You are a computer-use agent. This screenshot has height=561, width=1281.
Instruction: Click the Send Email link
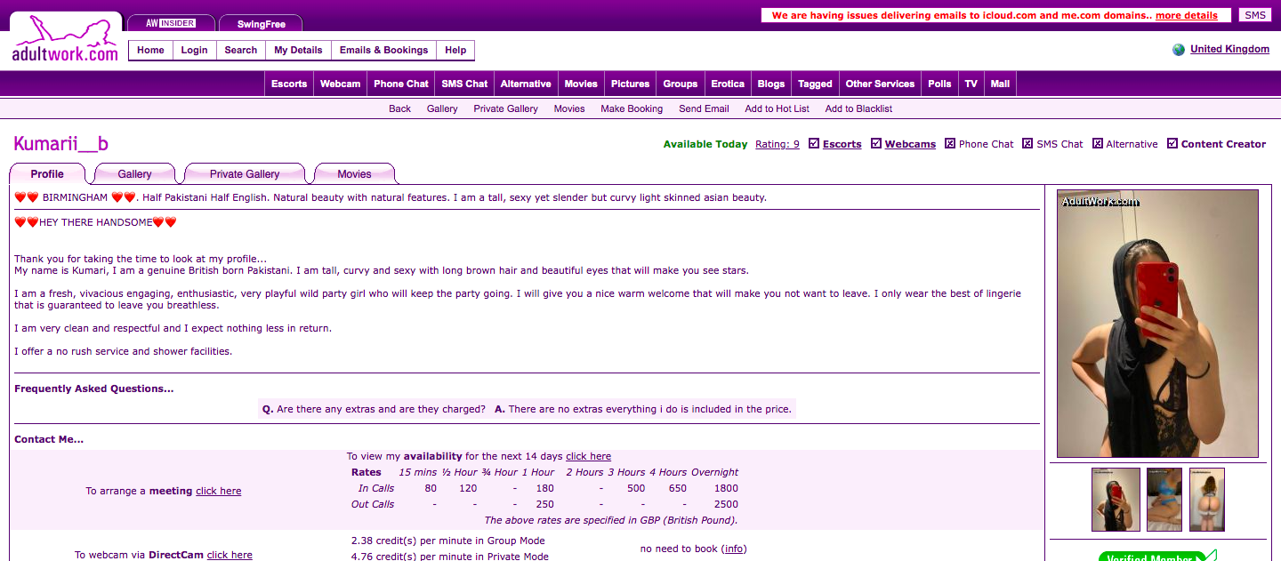pyautogui.click(x=704, y=108)
